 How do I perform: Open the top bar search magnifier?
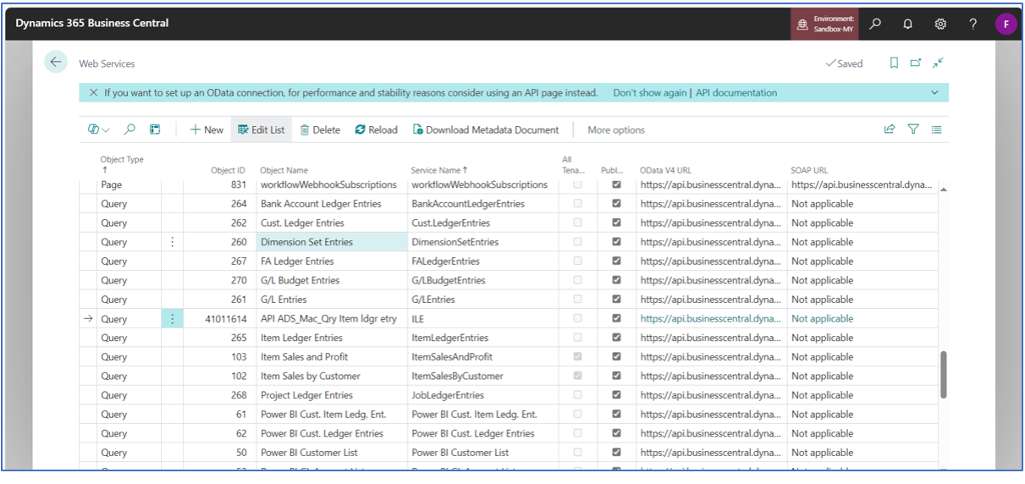(x=875, y=24)
